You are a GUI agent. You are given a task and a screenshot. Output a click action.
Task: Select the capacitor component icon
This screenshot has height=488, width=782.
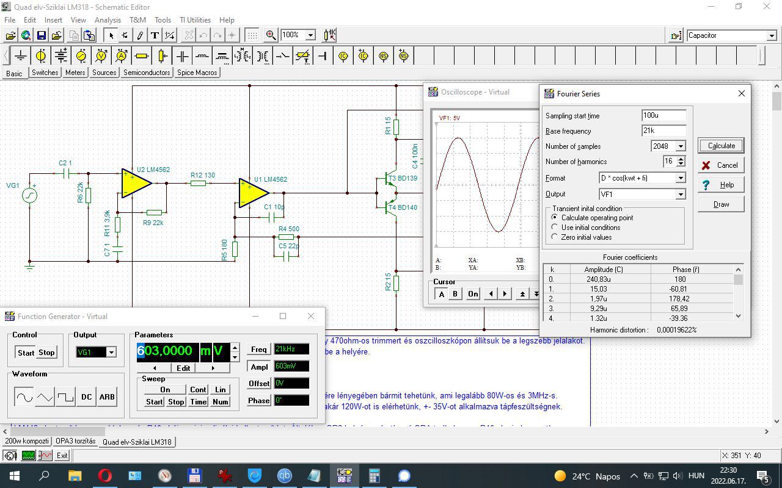182,56
